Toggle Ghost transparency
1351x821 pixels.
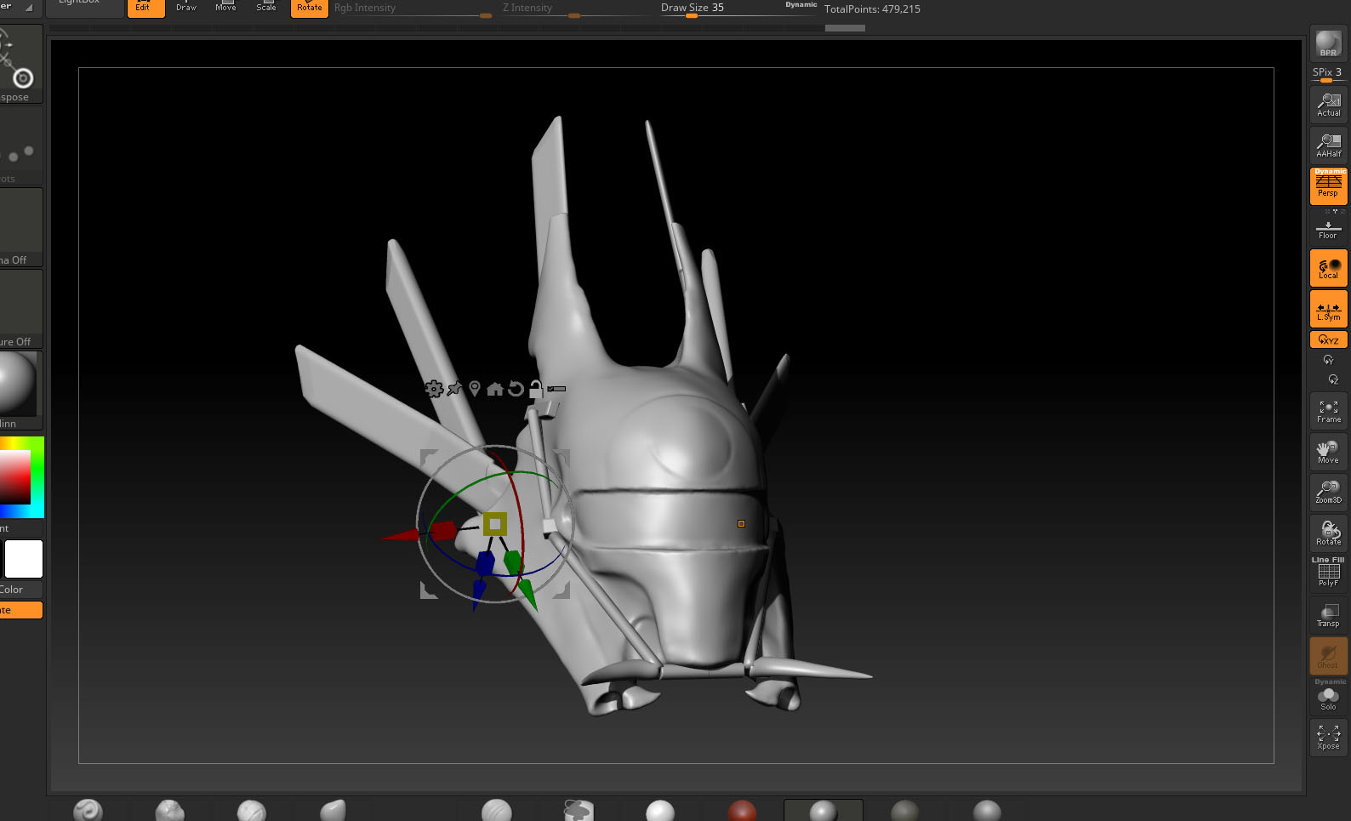coord(1328,656)
